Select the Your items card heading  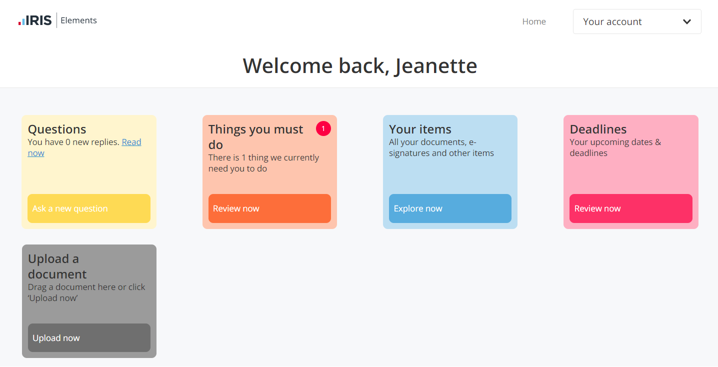tap(420, 129)
